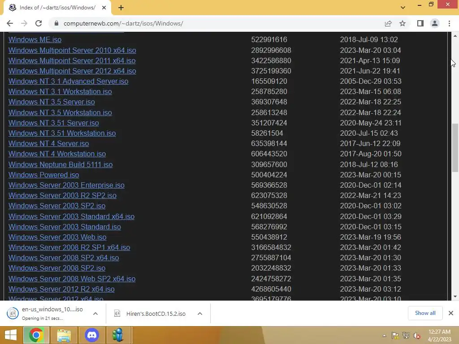Open the tab search chevron
The width and height of the screenshot is (459, 344).
(403, 8)
